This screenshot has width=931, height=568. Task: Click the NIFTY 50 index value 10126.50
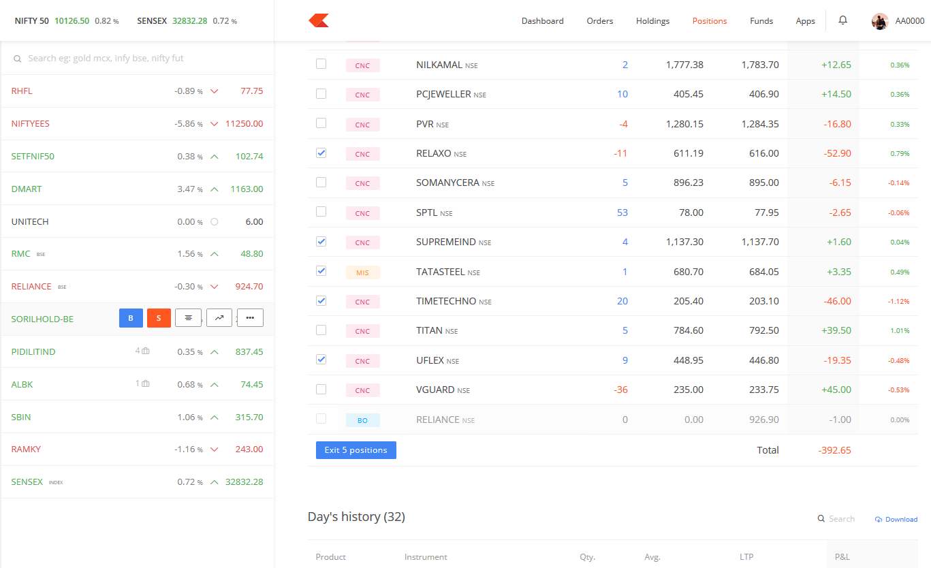point(72,21)
